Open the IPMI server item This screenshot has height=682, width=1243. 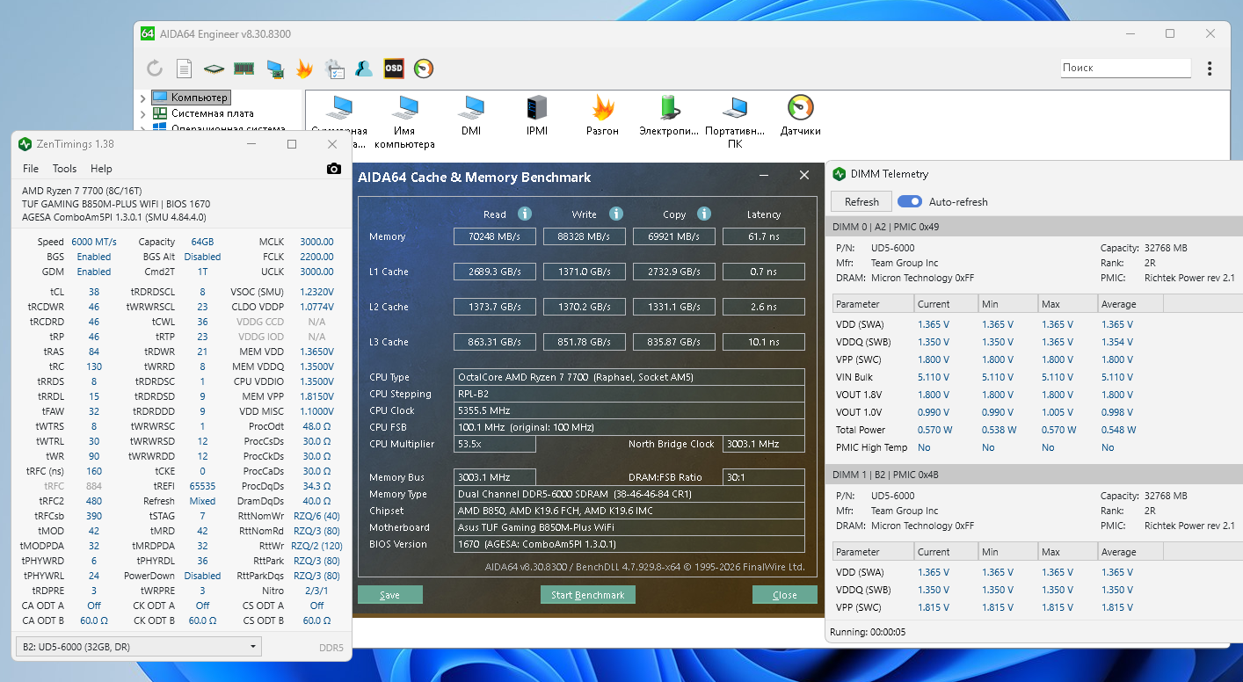pos(537,116)
